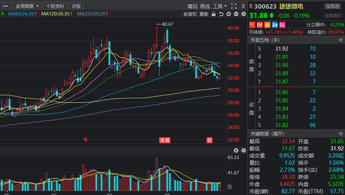Open the 多周期图 dropdown
This screenshot has height=195, width=345.
(27, 6)
